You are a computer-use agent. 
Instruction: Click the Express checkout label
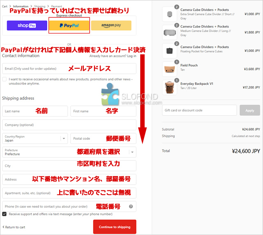click(x=69, y=16)
